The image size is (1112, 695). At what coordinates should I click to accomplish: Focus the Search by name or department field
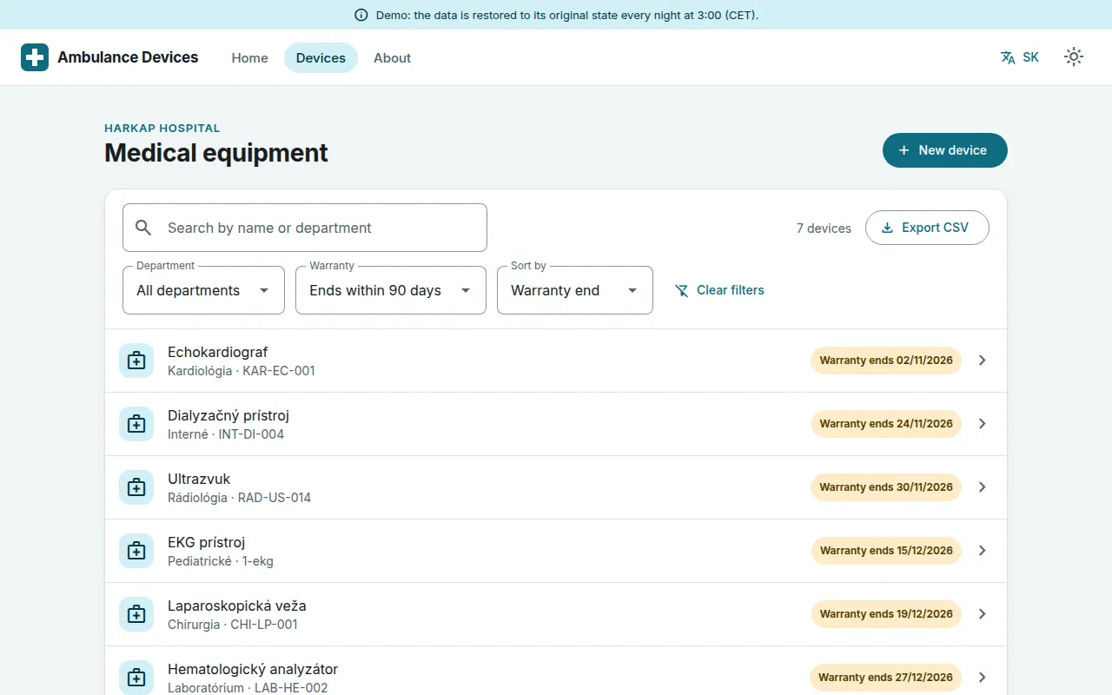click(x=305, y=228)
